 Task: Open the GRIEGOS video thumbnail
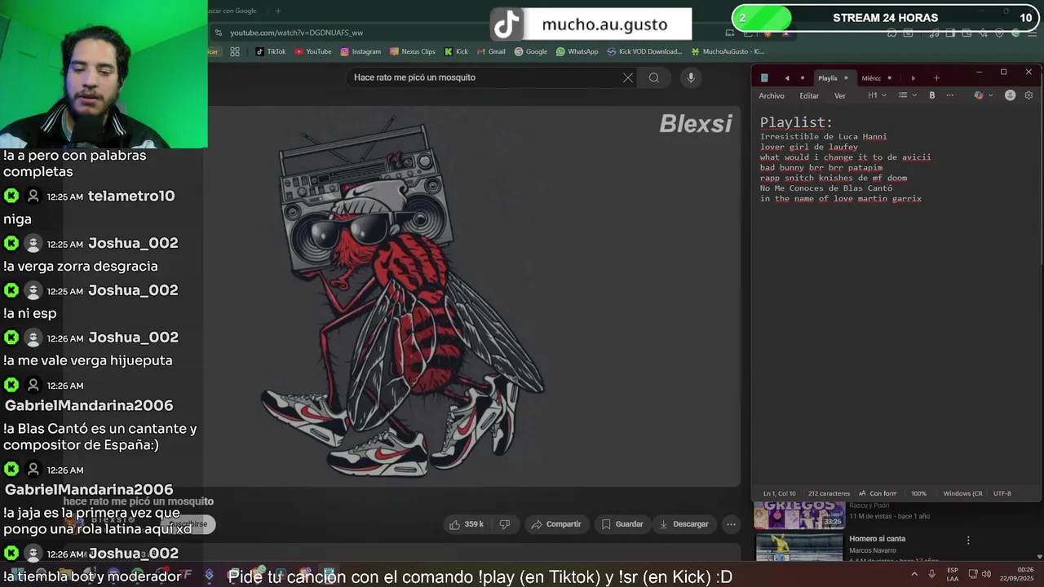pyautogui.click(x=798, y=515)
